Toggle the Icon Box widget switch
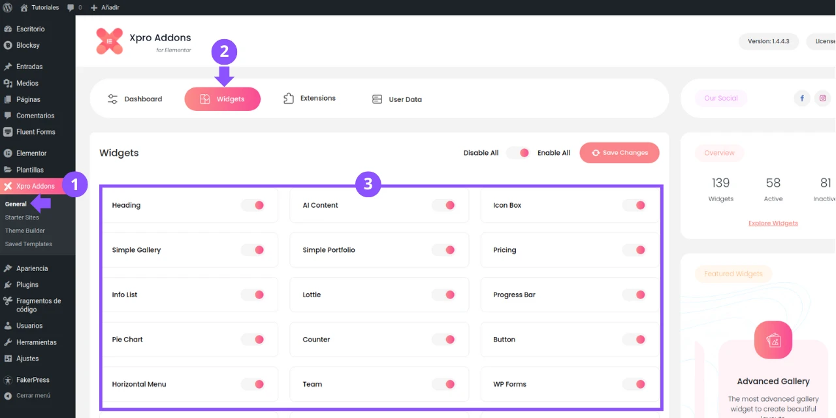This screenshot has height=418, width=836. (634, 205)
